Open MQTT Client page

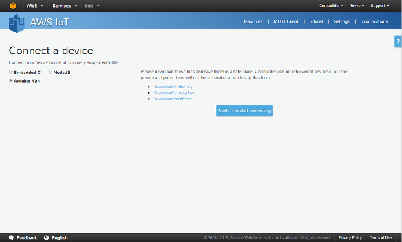point(286,21)
